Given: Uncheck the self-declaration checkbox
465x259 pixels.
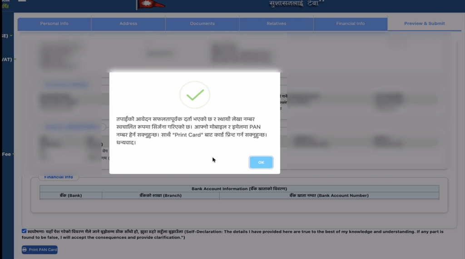Looking at the screenshot, I should (x=24, y=231).
